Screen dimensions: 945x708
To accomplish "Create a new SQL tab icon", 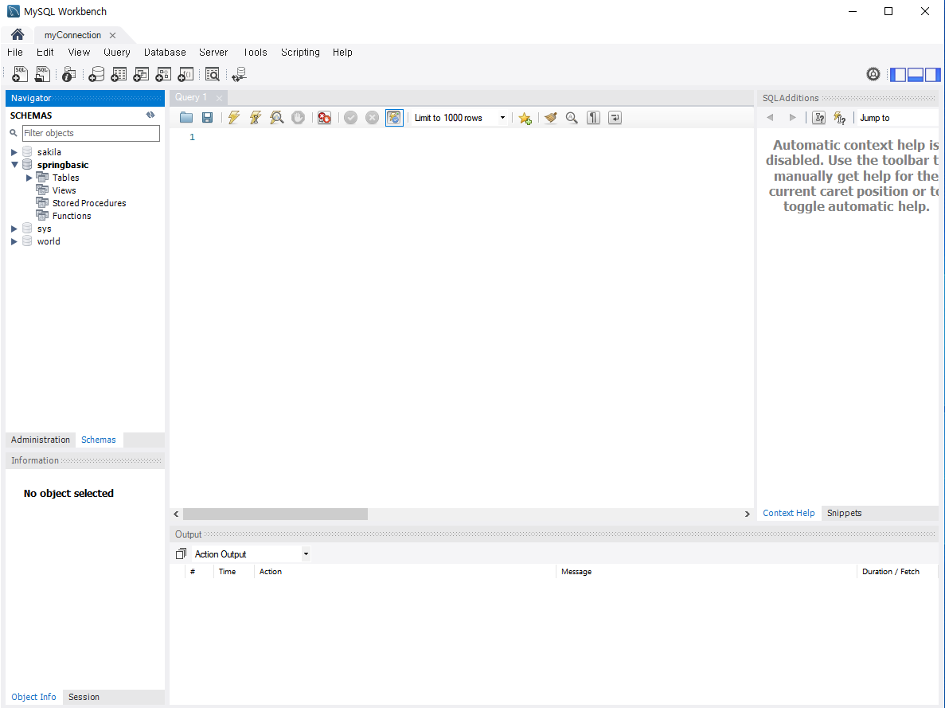I will (20, 74).
